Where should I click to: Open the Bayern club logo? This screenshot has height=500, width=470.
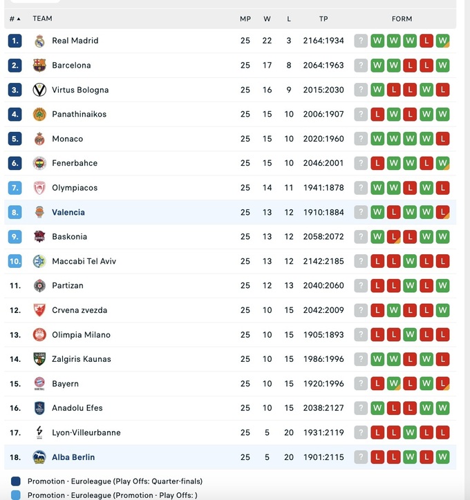(39, 384)
